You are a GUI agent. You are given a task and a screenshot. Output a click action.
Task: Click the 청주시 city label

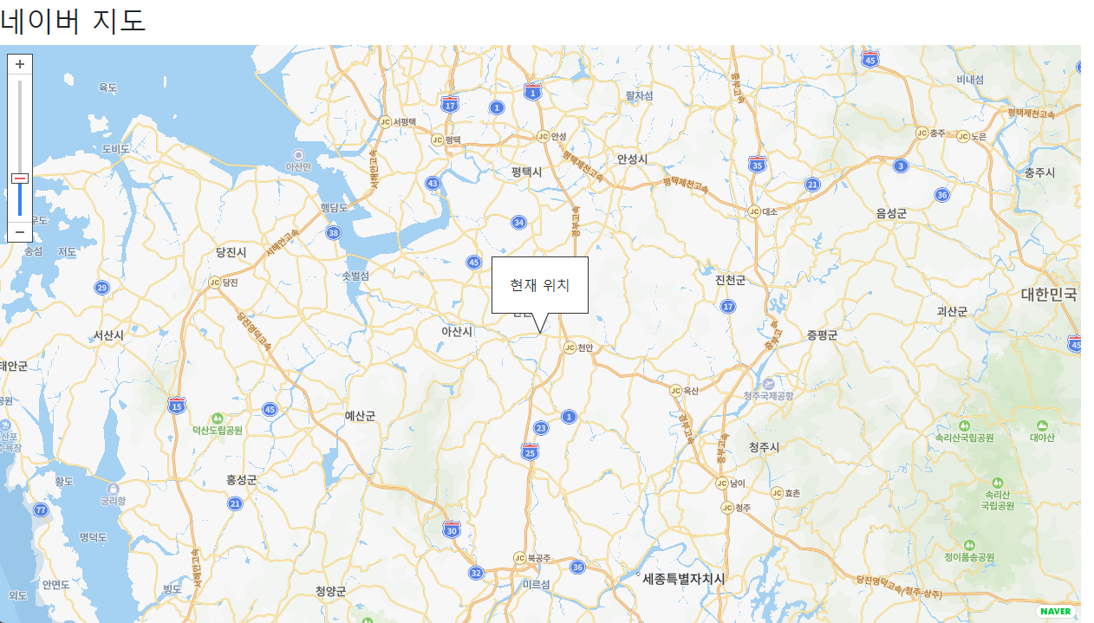(764, 447)
